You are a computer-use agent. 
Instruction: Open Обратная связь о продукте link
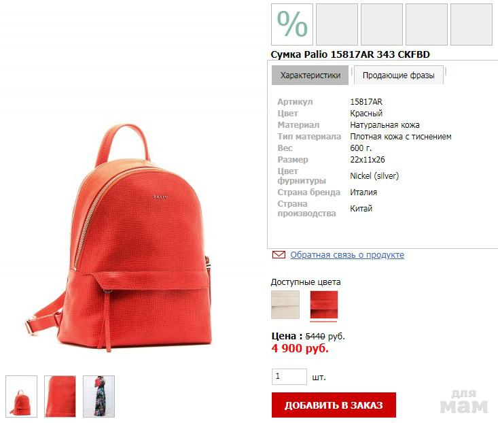[x=347, y=255]
